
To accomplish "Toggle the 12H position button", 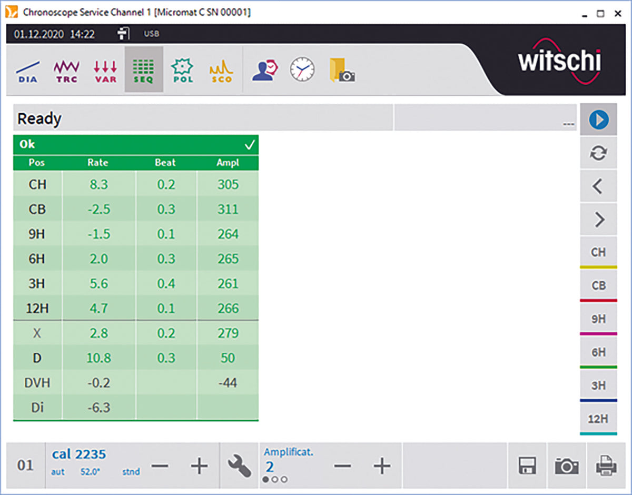I will click(598, 419).
